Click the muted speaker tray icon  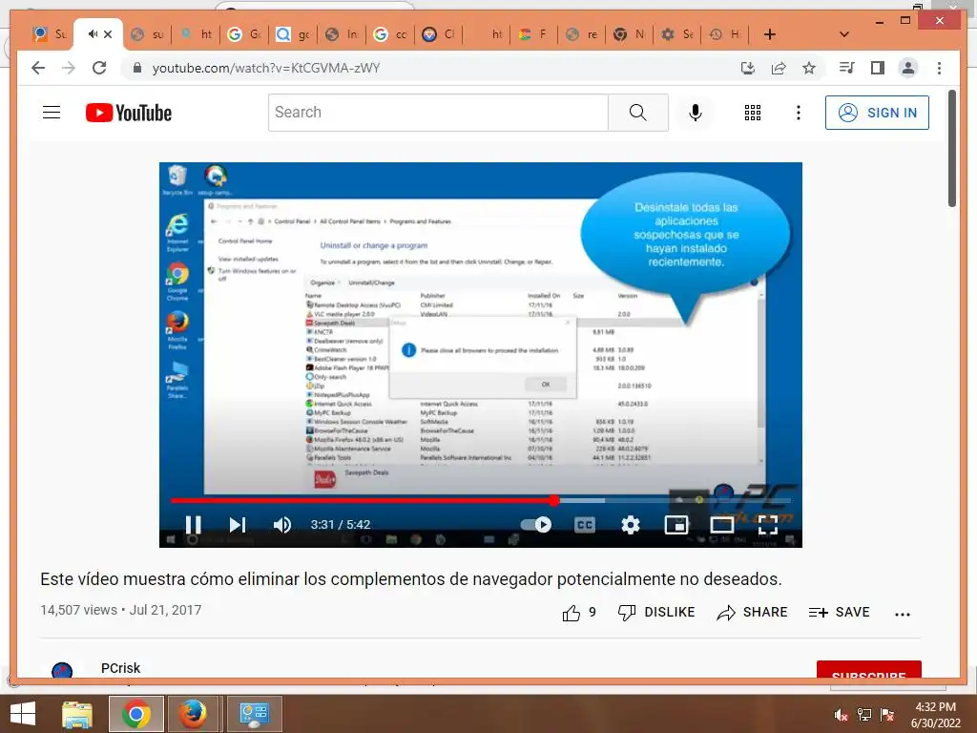point(841,715)
